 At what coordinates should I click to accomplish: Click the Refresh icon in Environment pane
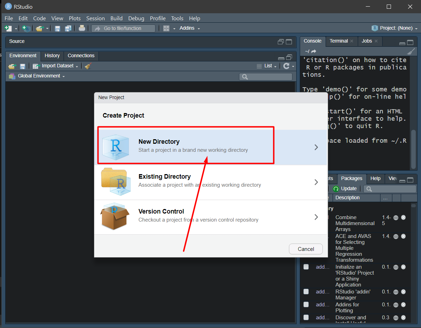point(286,66)
